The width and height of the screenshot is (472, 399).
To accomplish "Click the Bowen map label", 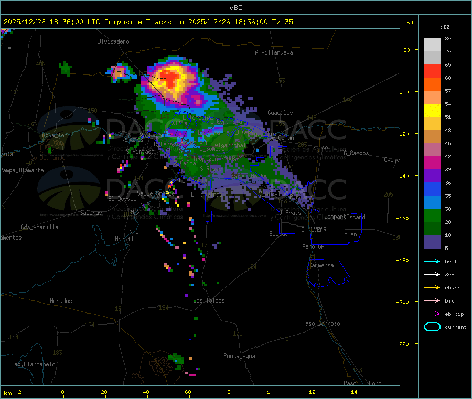I will click(x=349, y=234).
